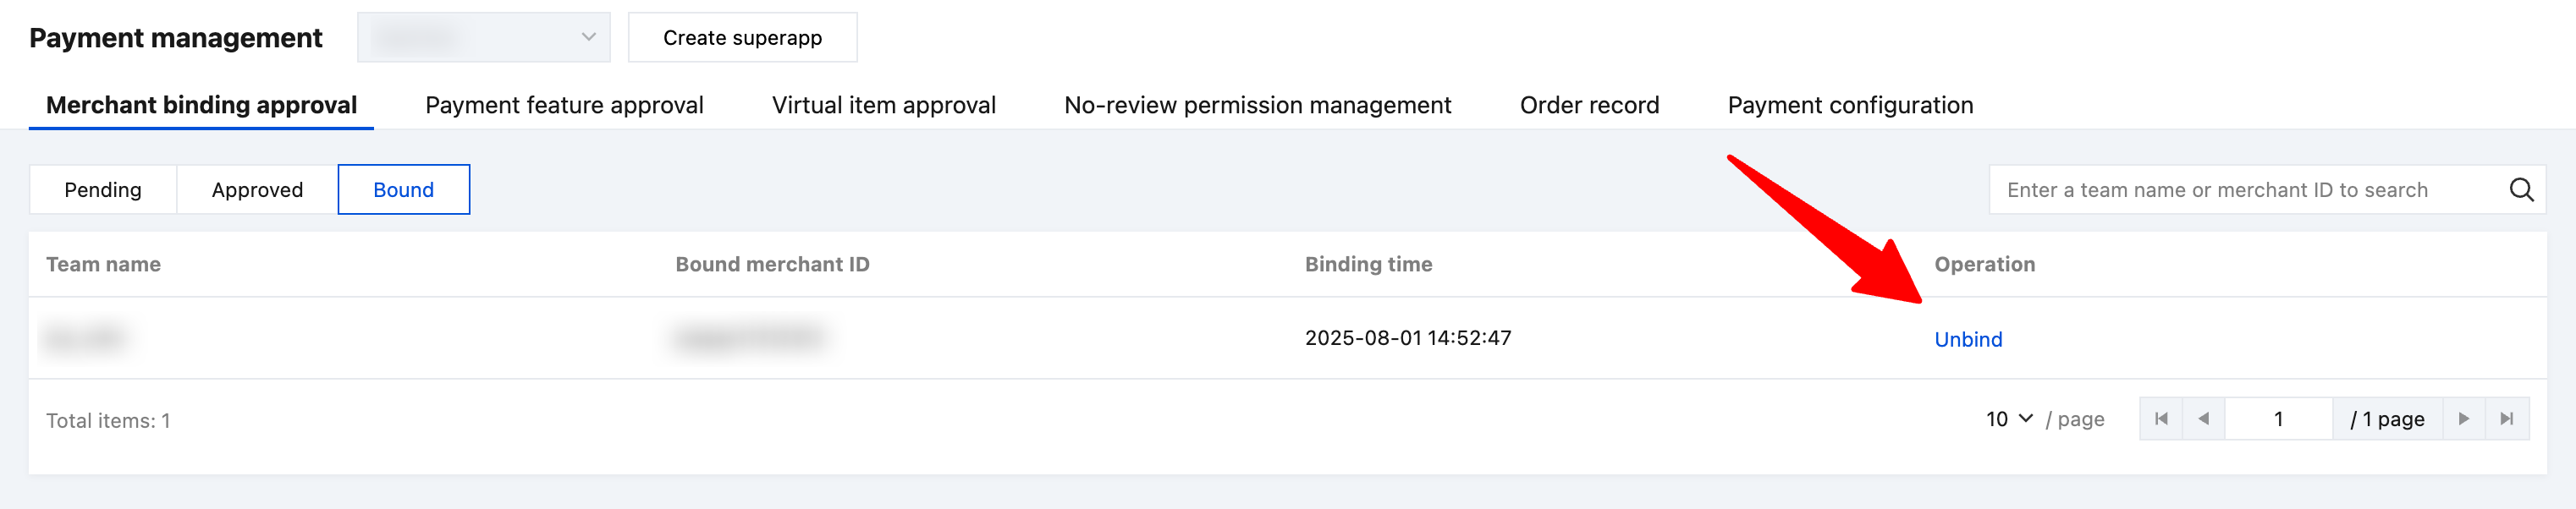Jump to last page of results
The image size is (2576, 509).
click(x=2507, y=419)
